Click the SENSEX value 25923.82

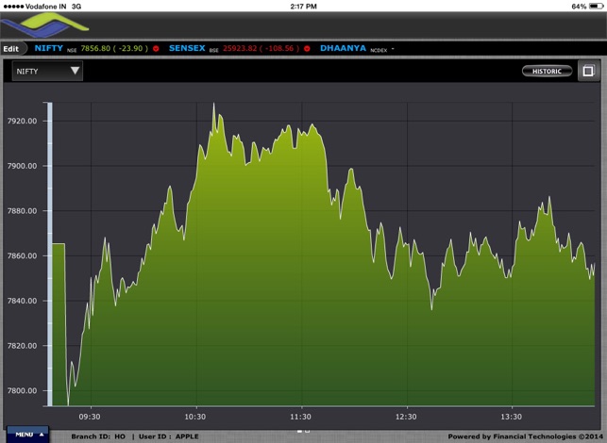[x=240, y=48]
